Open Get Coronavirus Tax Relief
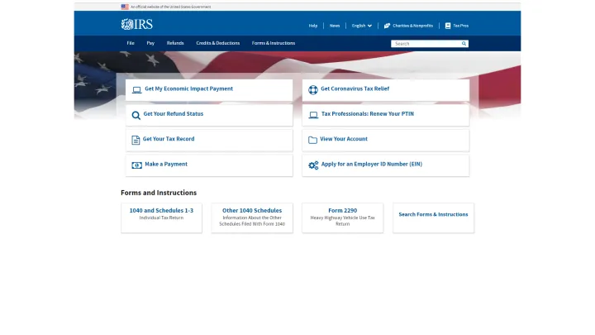This screenshot has height=335, width=595. 386,90
